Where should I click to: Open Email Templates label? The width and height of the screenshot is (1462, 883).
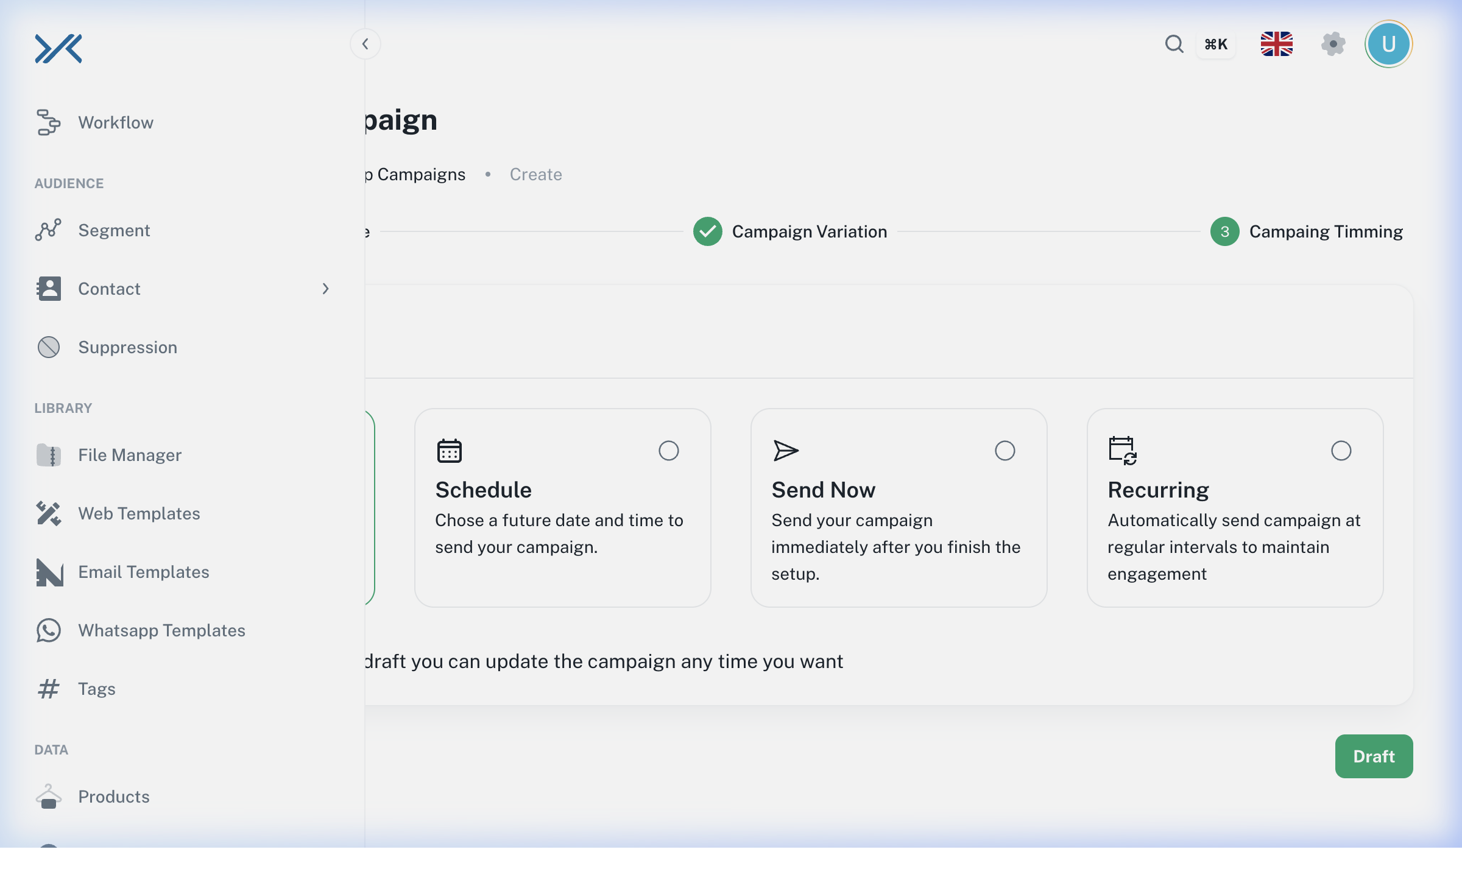click(x=144, y=572)
